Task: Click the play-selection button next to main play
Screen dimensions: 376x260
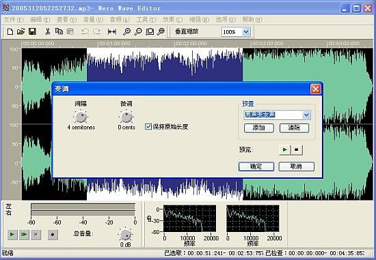Action: tap(24, 234)
